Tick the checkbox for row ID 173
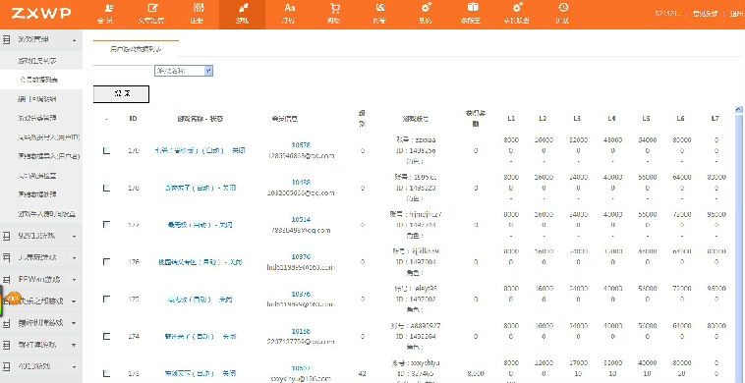 click(106, 373)
